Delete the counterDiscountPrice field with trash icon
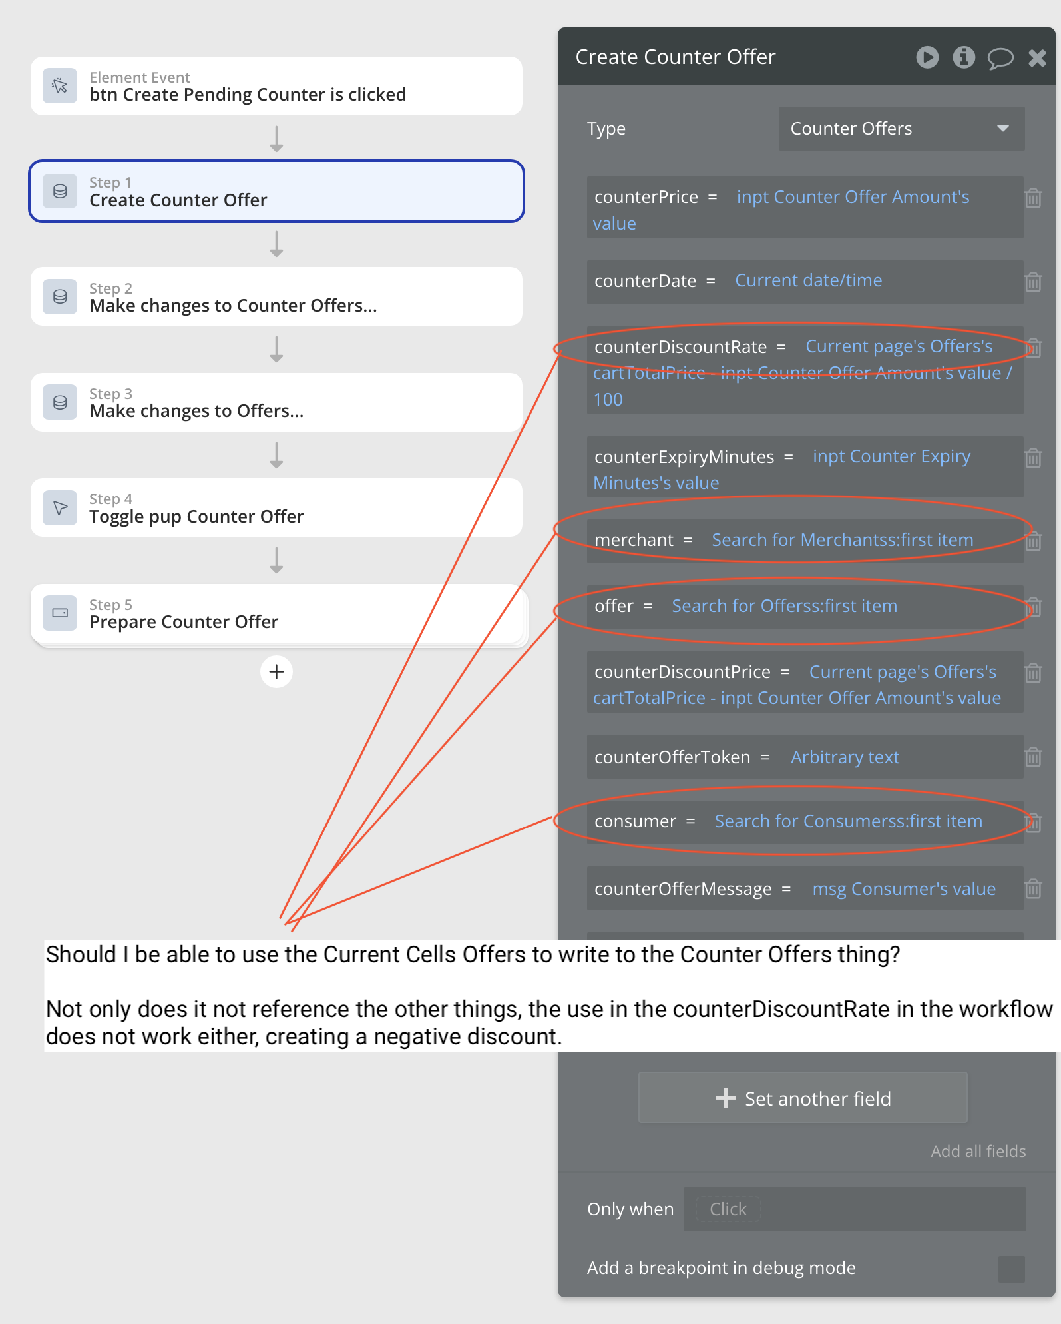This screenshot has width=1061, height=1324. tap(1033, 673)
